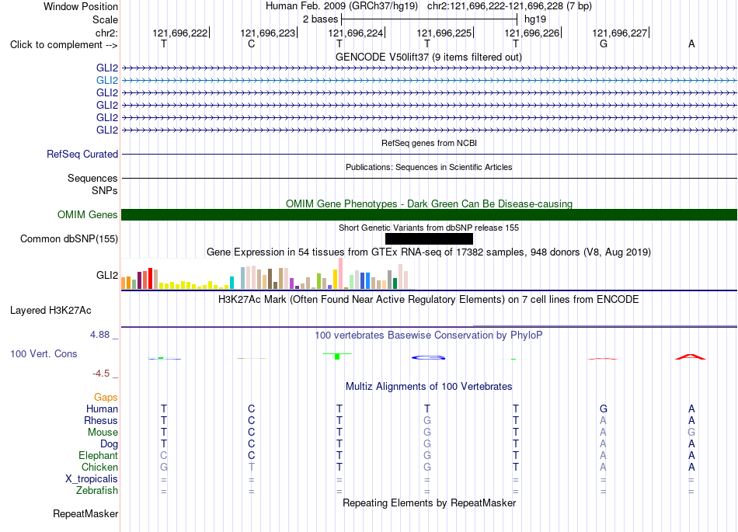Click the OMIM Gene Phenotypes title text
Viewport: 738px width, 532px height.
click(429, 203)
